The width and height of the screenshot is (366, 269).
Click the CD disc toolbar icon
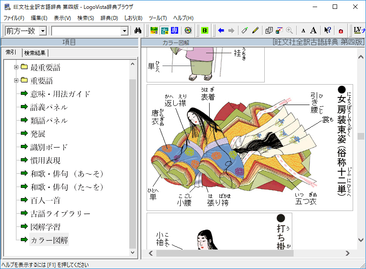(188, 31)
